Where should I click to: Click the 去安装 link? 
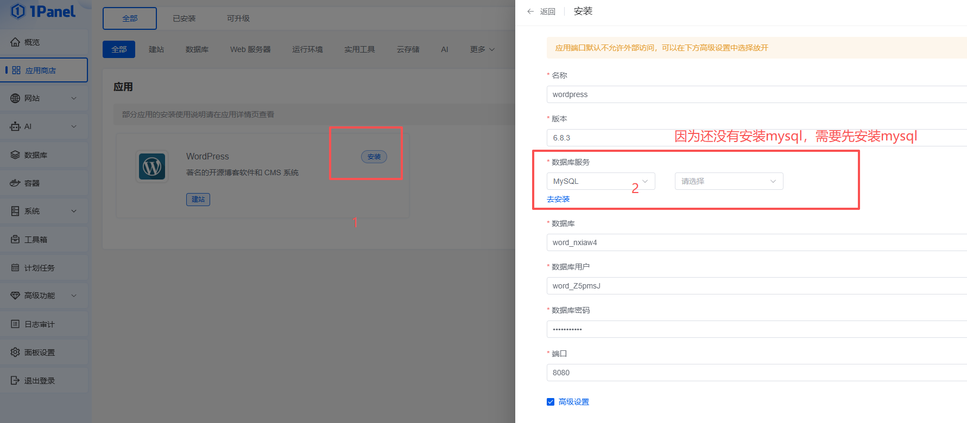(558, 199)
